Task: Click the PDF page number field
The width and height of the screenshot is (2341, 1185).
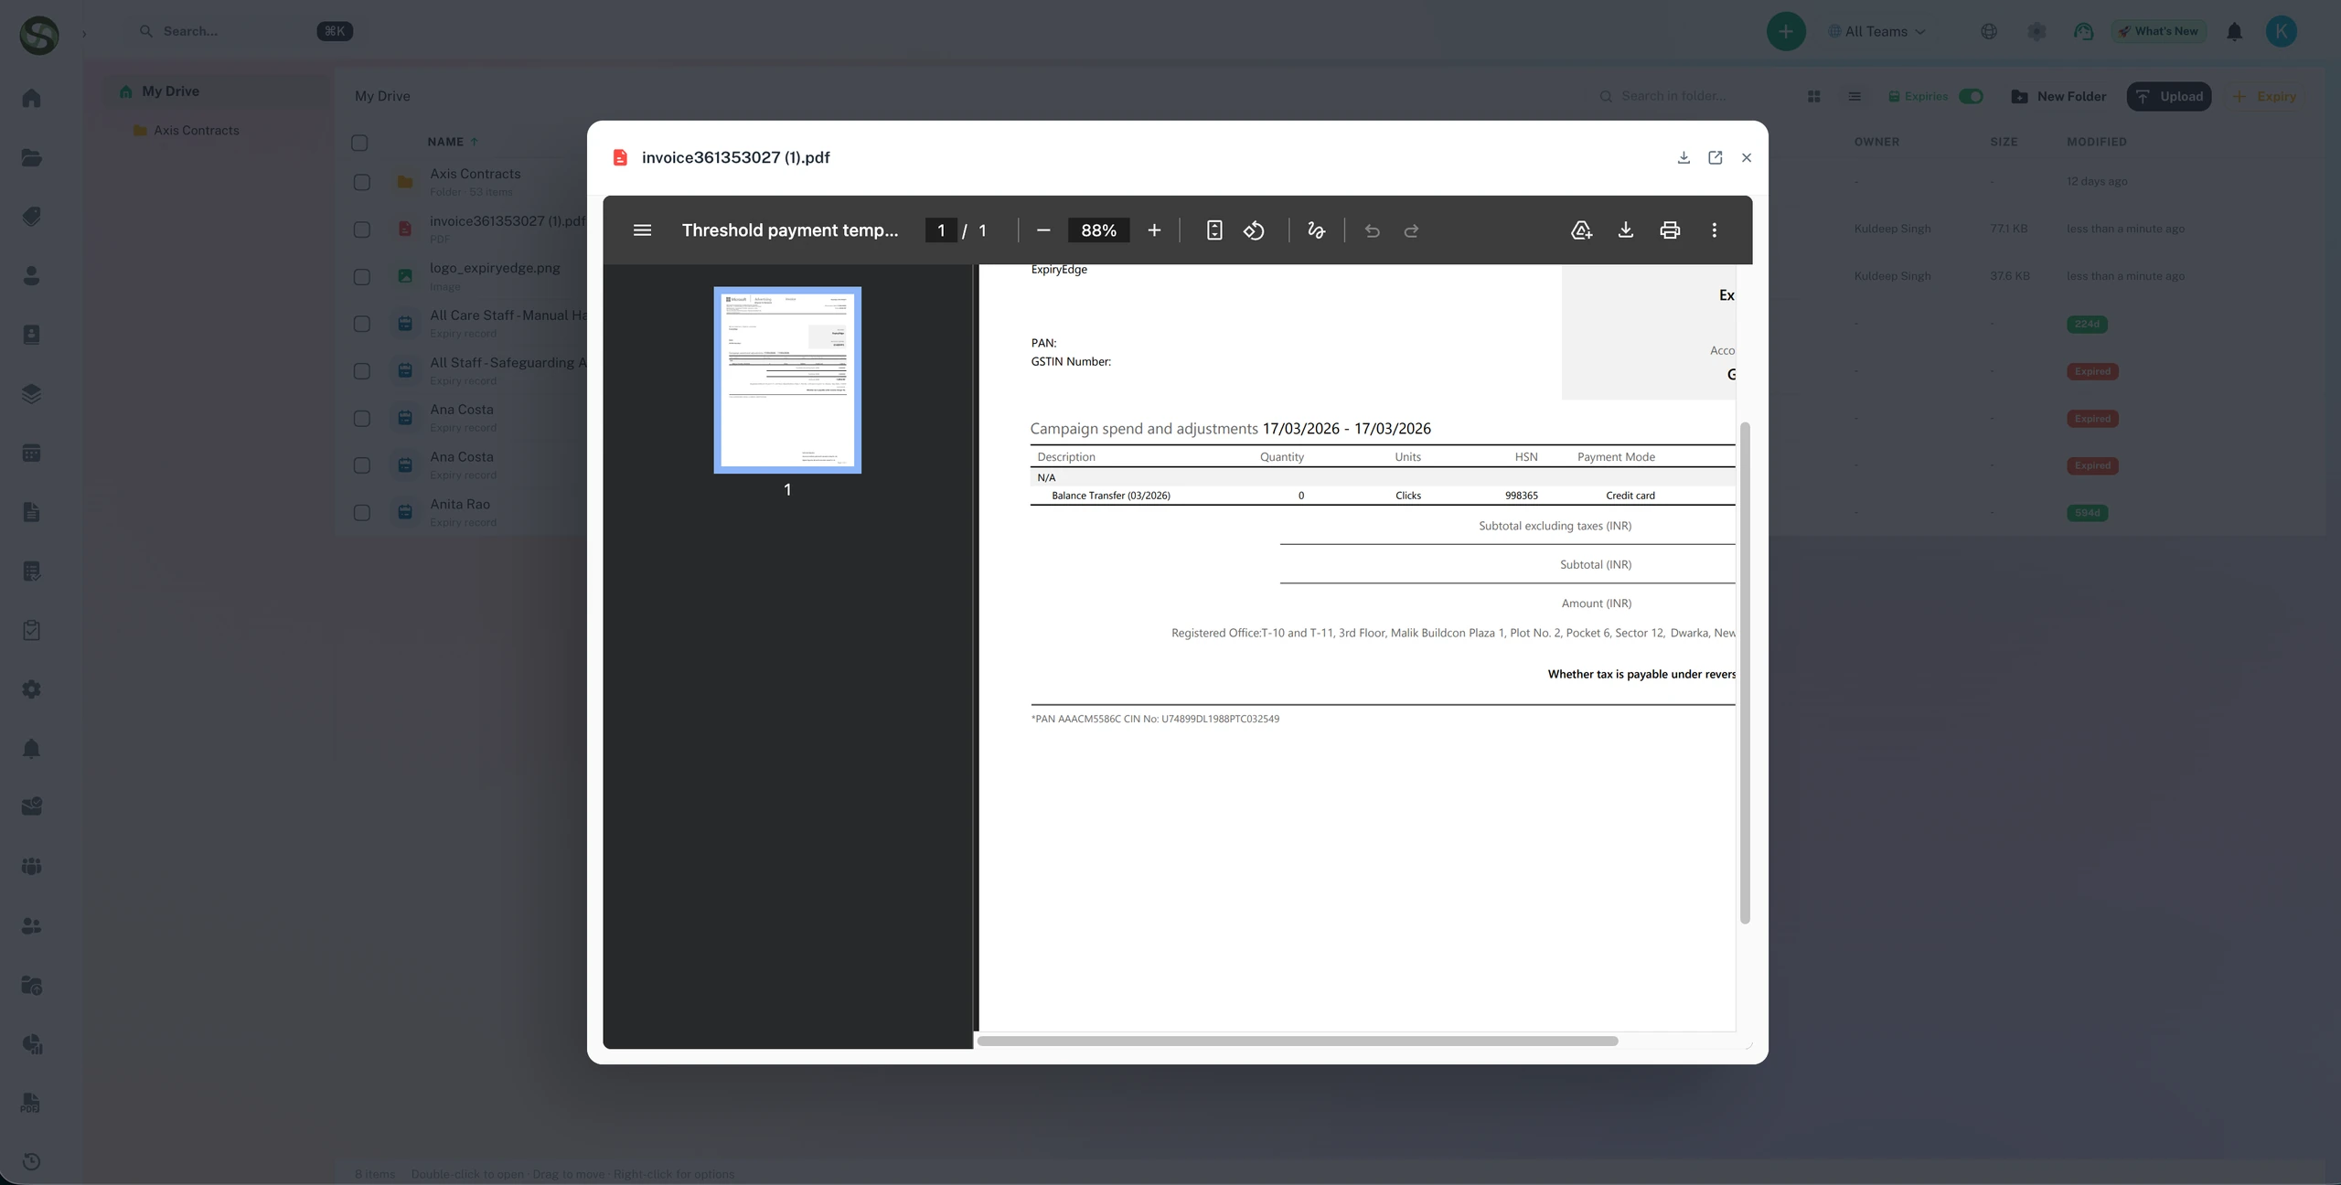Action: (x=941, y=230)
